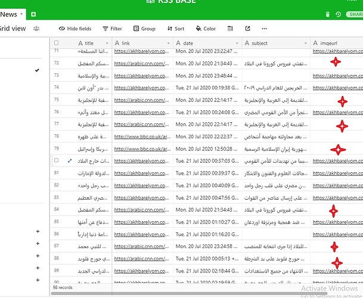Open the Grid view switcher
Screen dimensions: 363x298
click(13, 29)
